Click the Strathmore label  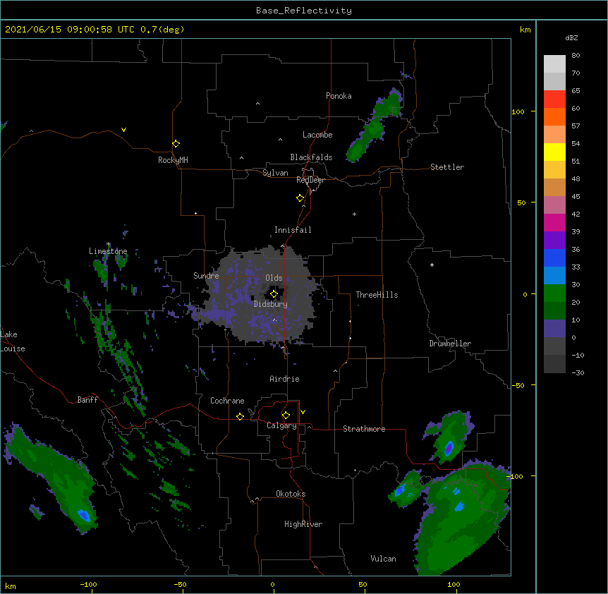364,429
